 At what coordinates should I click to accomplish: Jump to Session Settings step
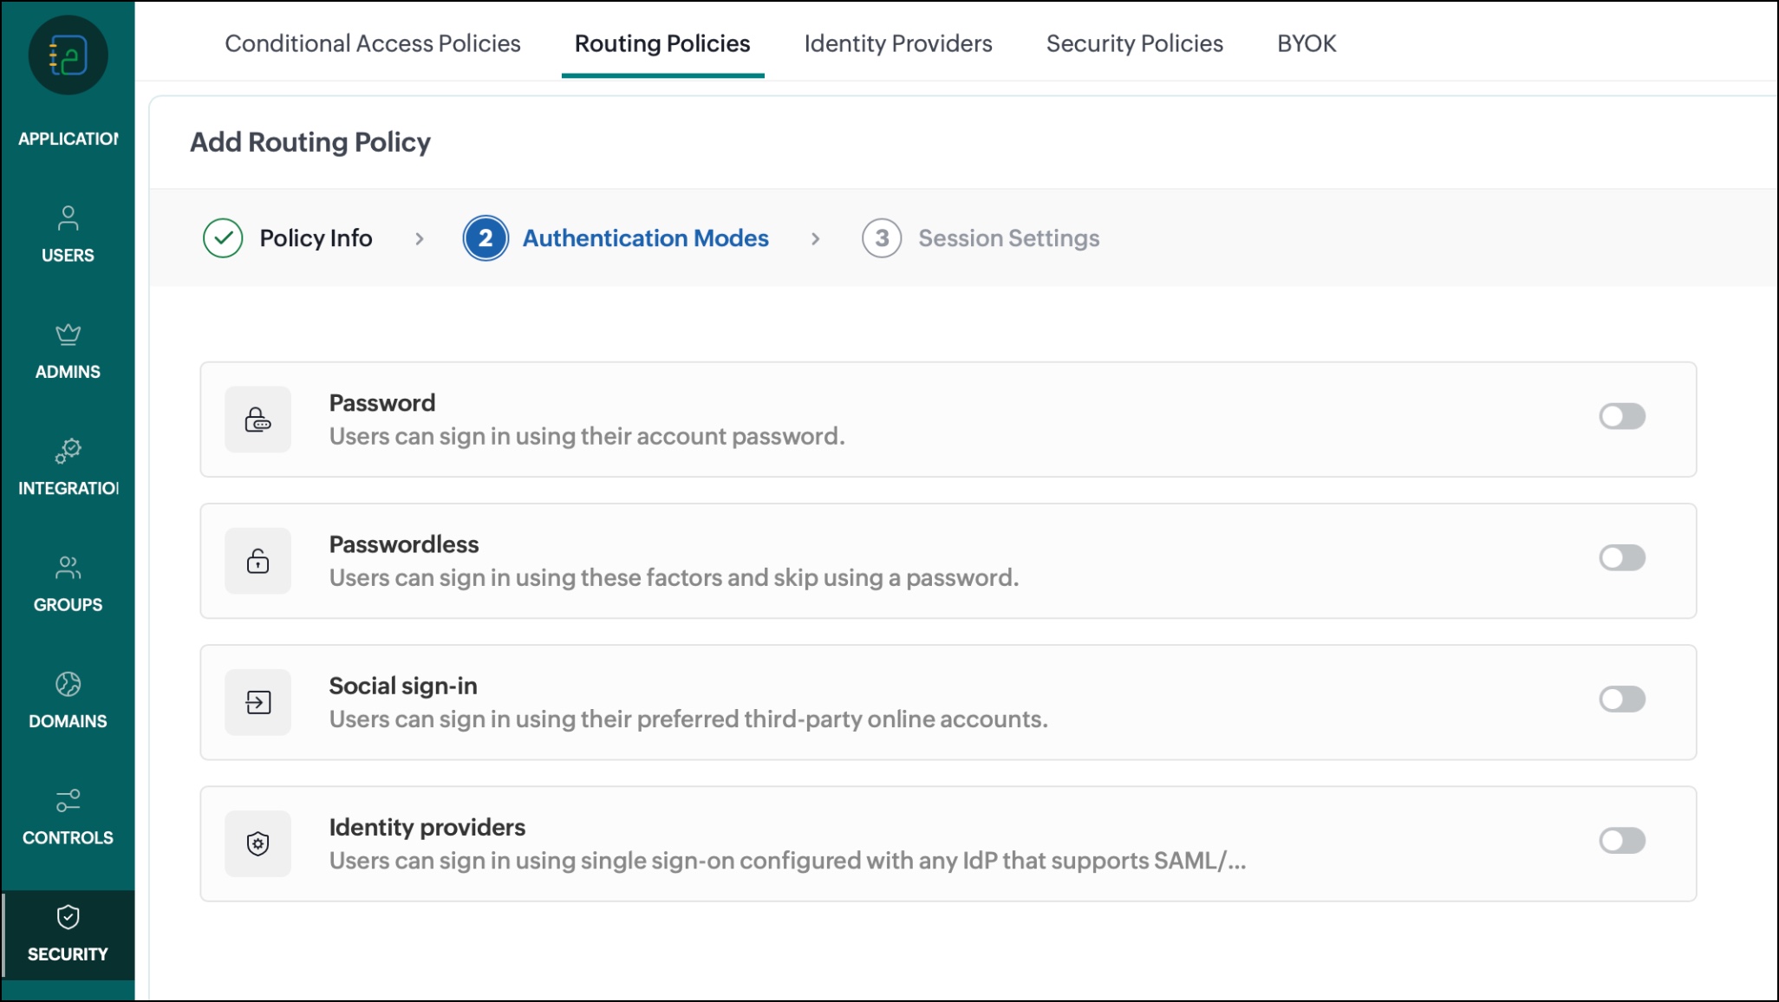tap(1009, 238)
